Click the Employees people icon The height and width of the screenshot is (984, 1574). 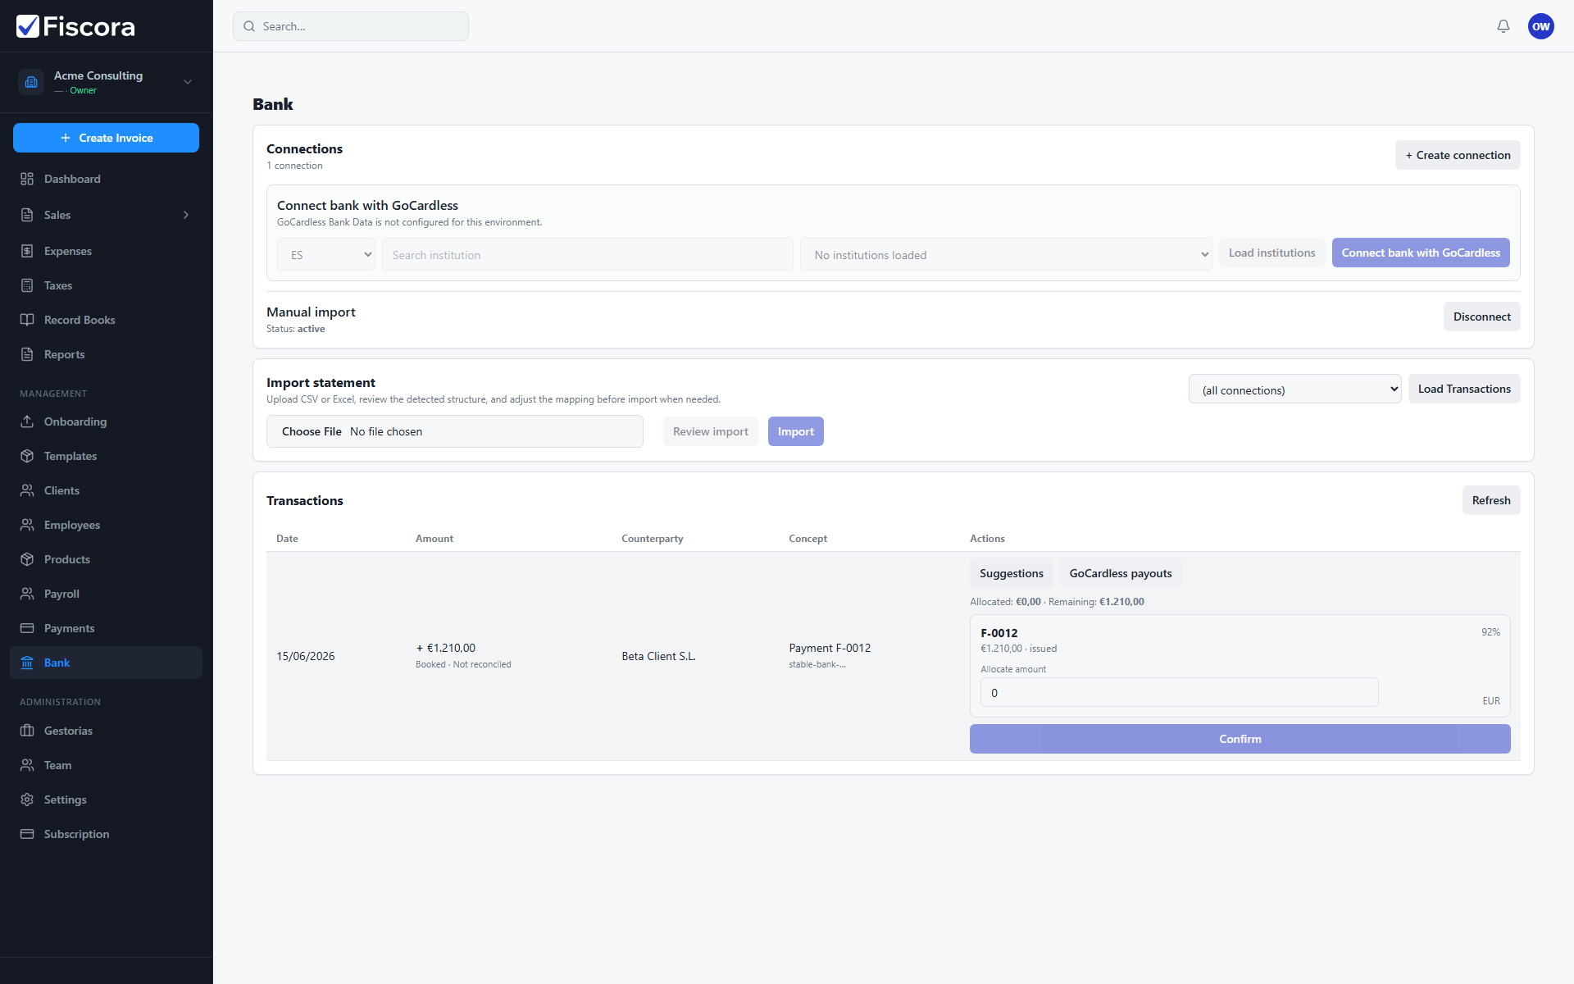click(x=27, y=525)
